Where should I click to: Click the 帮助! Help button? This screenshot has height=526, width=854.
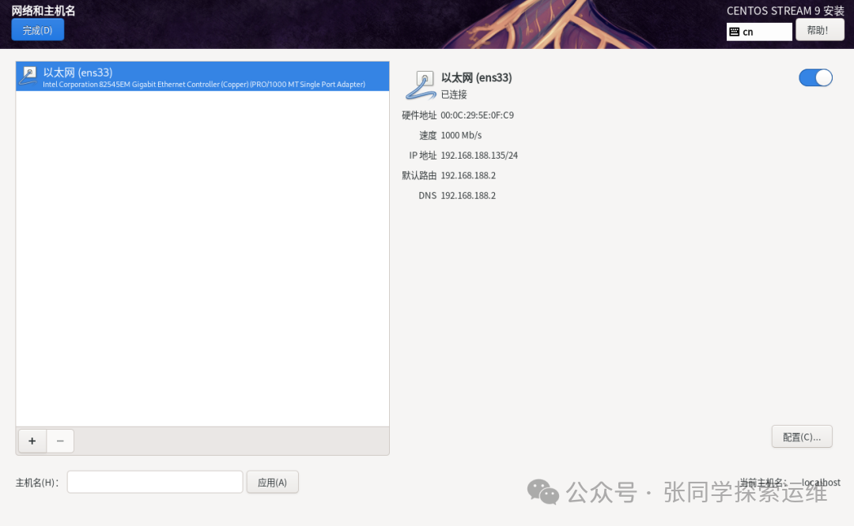820,30
